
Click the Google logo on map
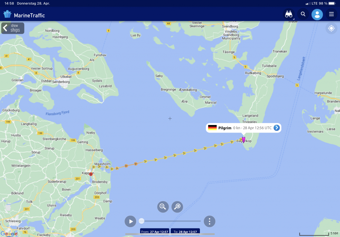click(9, 234)
